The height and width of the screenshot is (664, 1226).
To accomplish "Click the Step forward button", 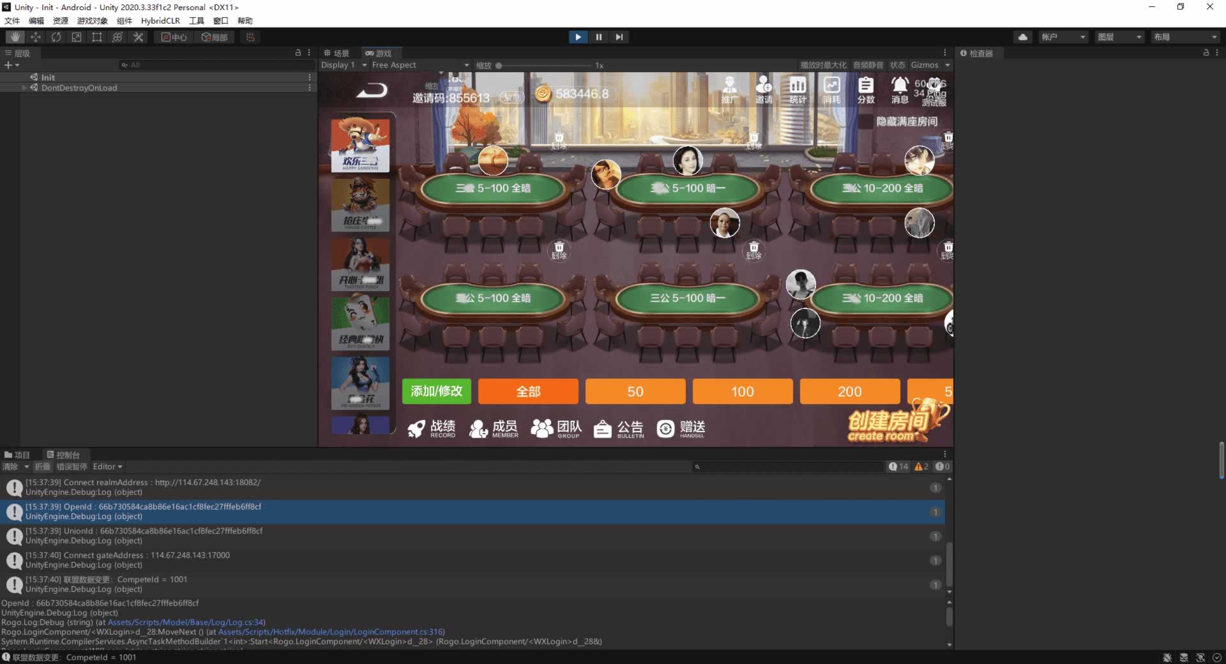I will point(619,37).
